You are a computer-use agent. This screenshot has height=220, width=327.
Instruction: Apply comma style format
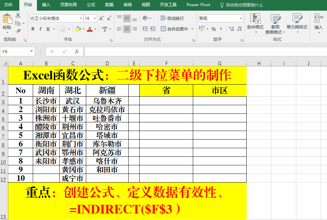coord(221,29)
